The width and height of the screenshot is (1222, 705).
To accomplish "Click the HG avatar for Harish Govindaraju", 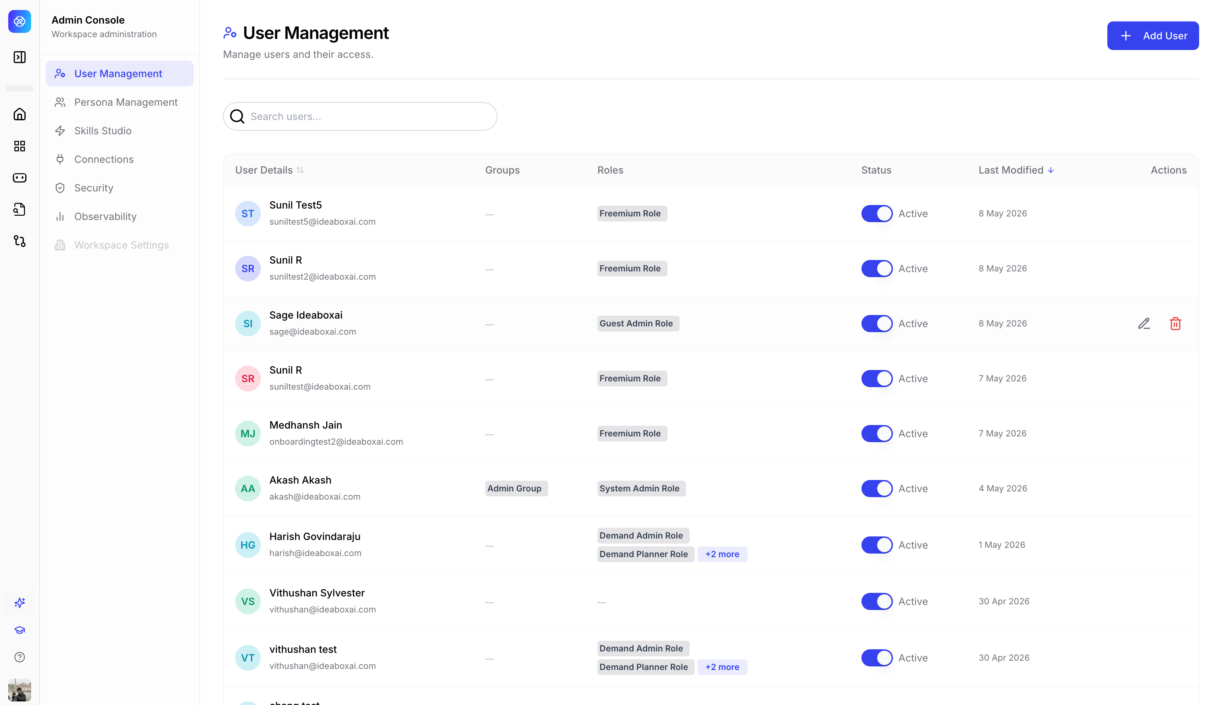I will 248,545.
